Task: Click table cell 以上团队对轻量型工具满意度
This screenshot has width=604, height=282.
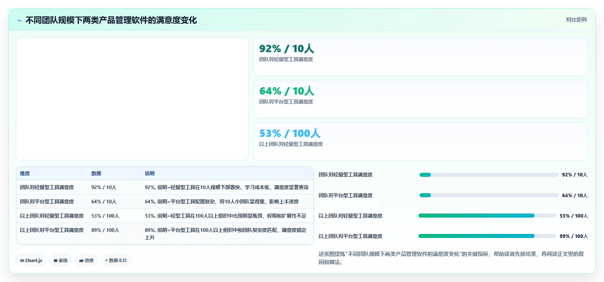Action: [52, 216]
